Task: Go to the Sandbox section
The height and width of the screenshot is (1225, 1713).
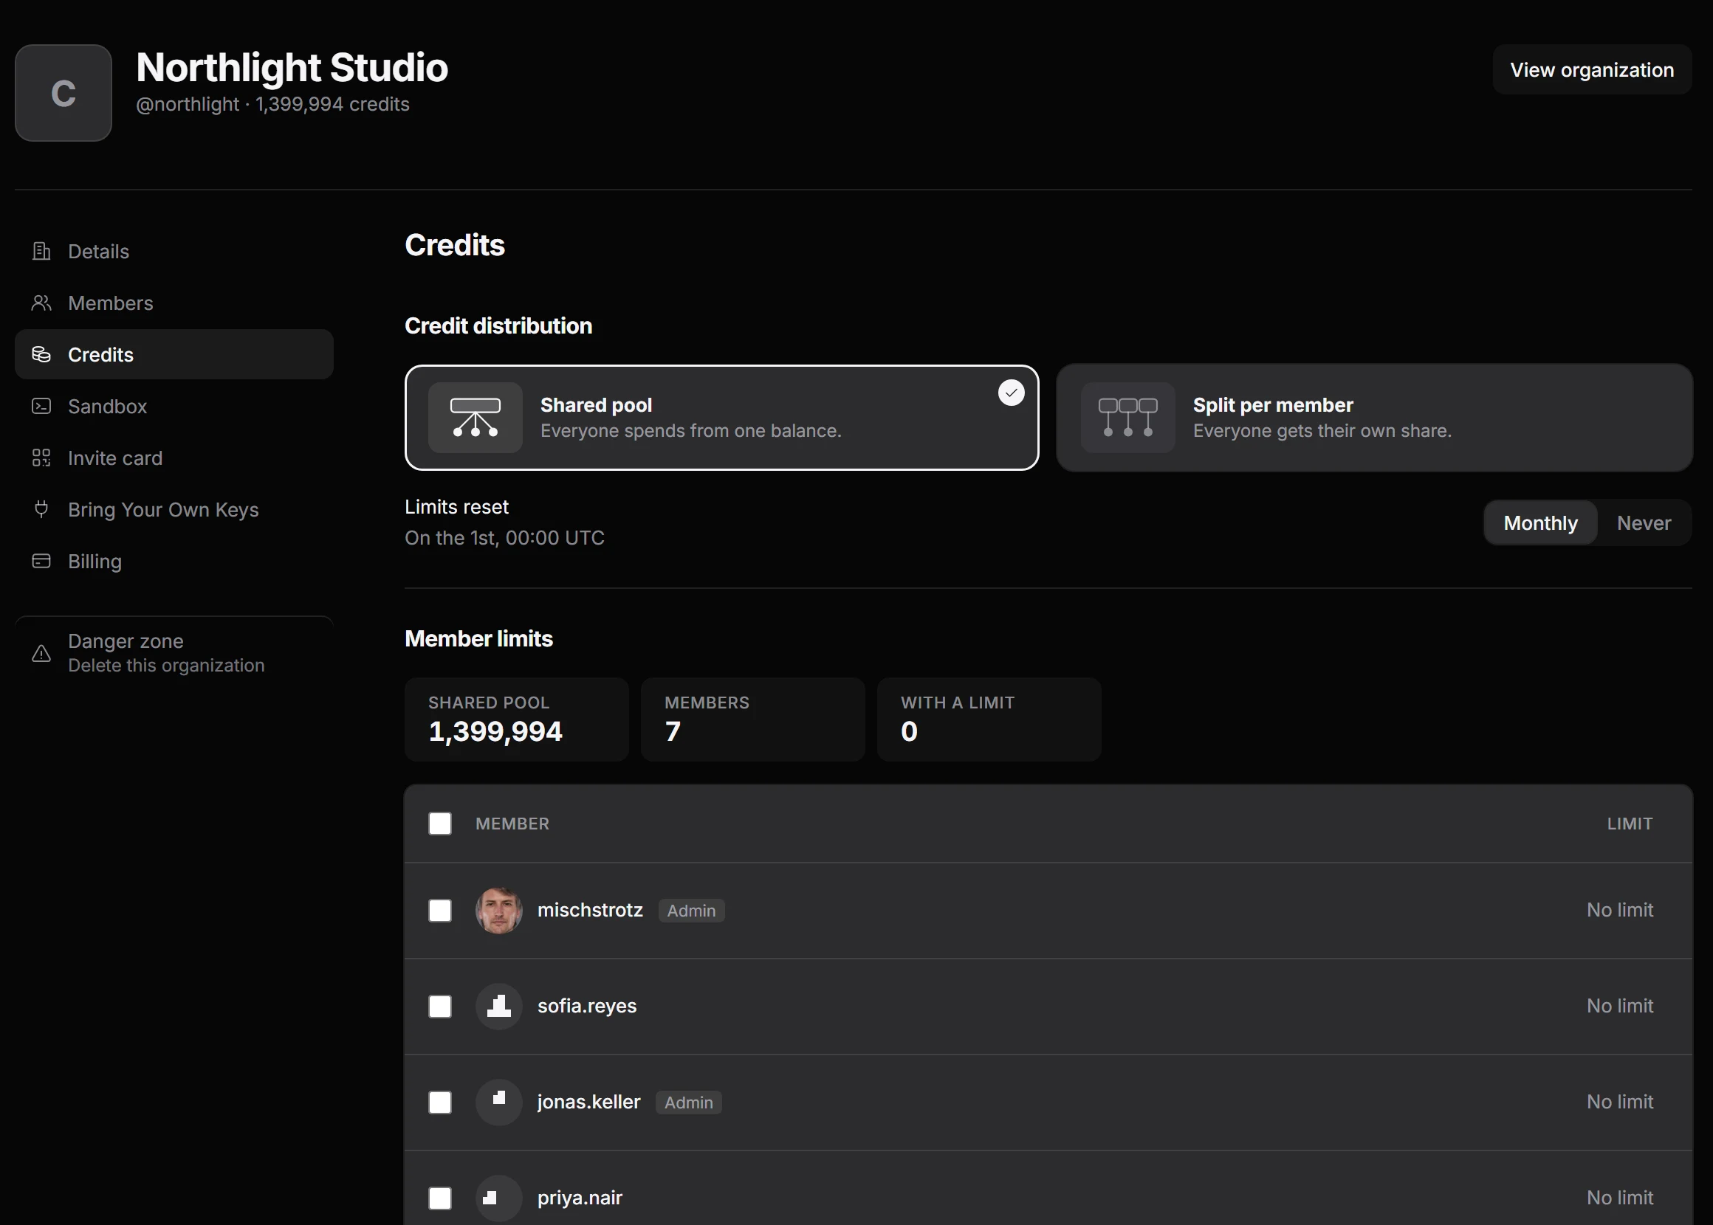Action: pyautogui.click(x=174, y=406)
